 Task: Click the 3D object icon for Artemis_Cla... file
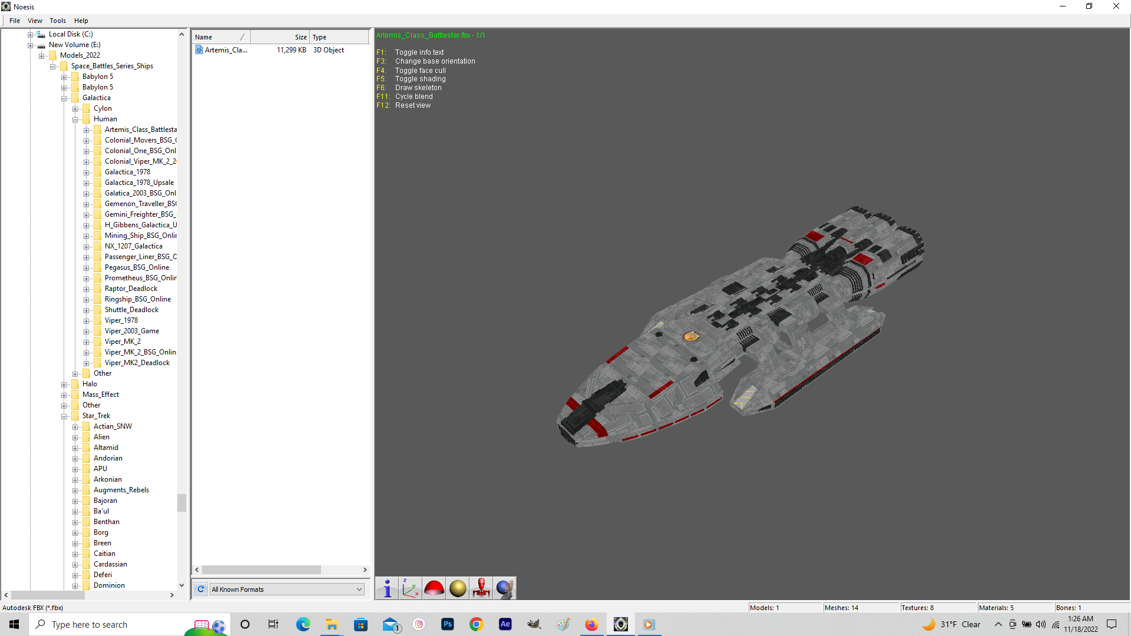click(x=199, y=50)
